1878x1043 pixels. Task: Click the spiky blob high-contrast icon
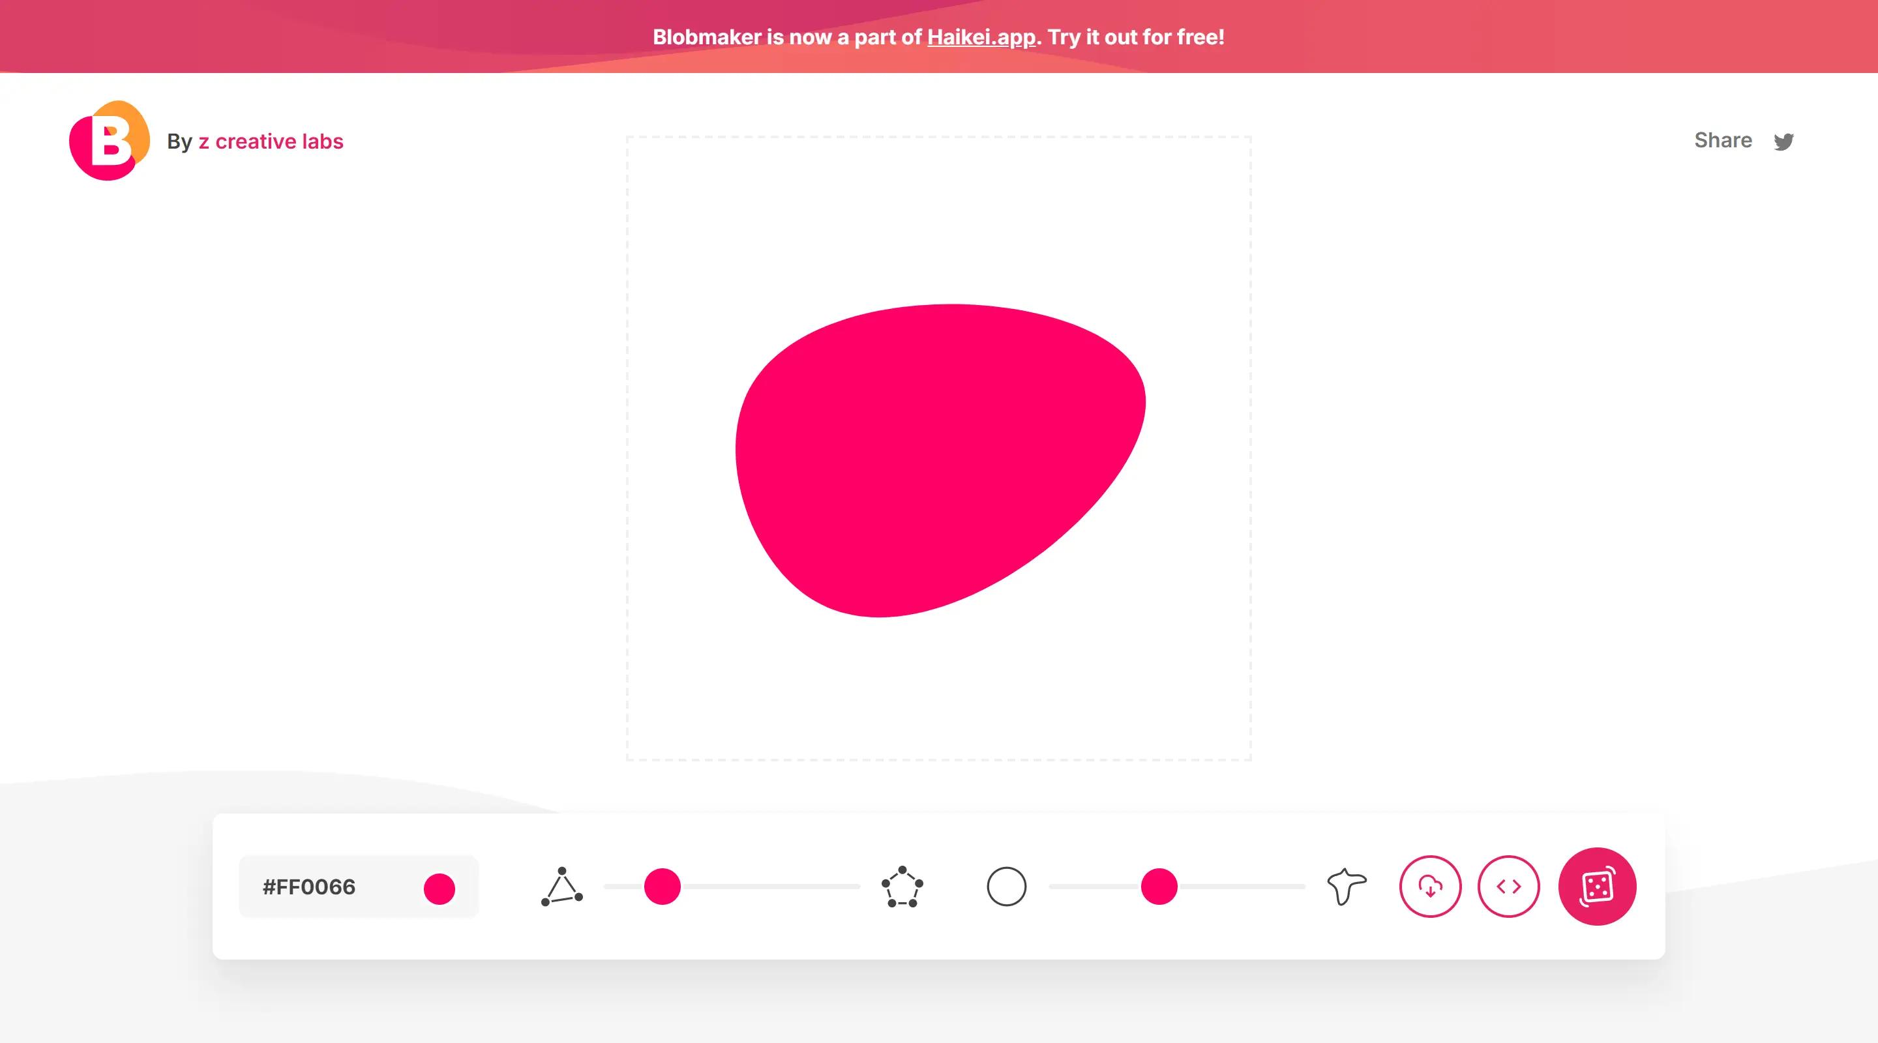[1346, 887]
